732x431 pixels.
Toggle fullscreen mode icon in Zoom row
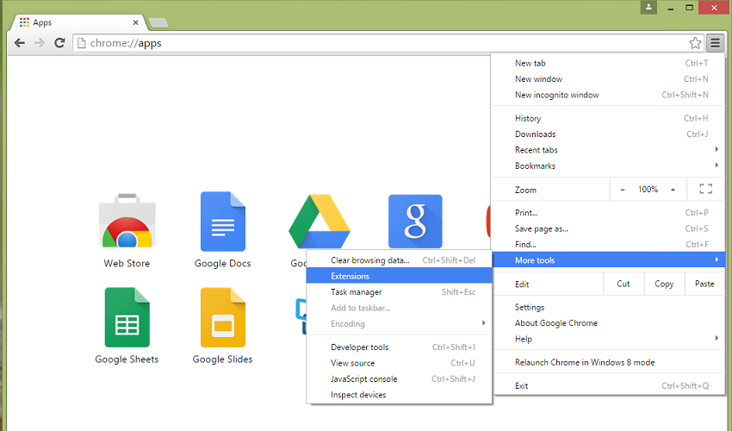pos(705,189)
